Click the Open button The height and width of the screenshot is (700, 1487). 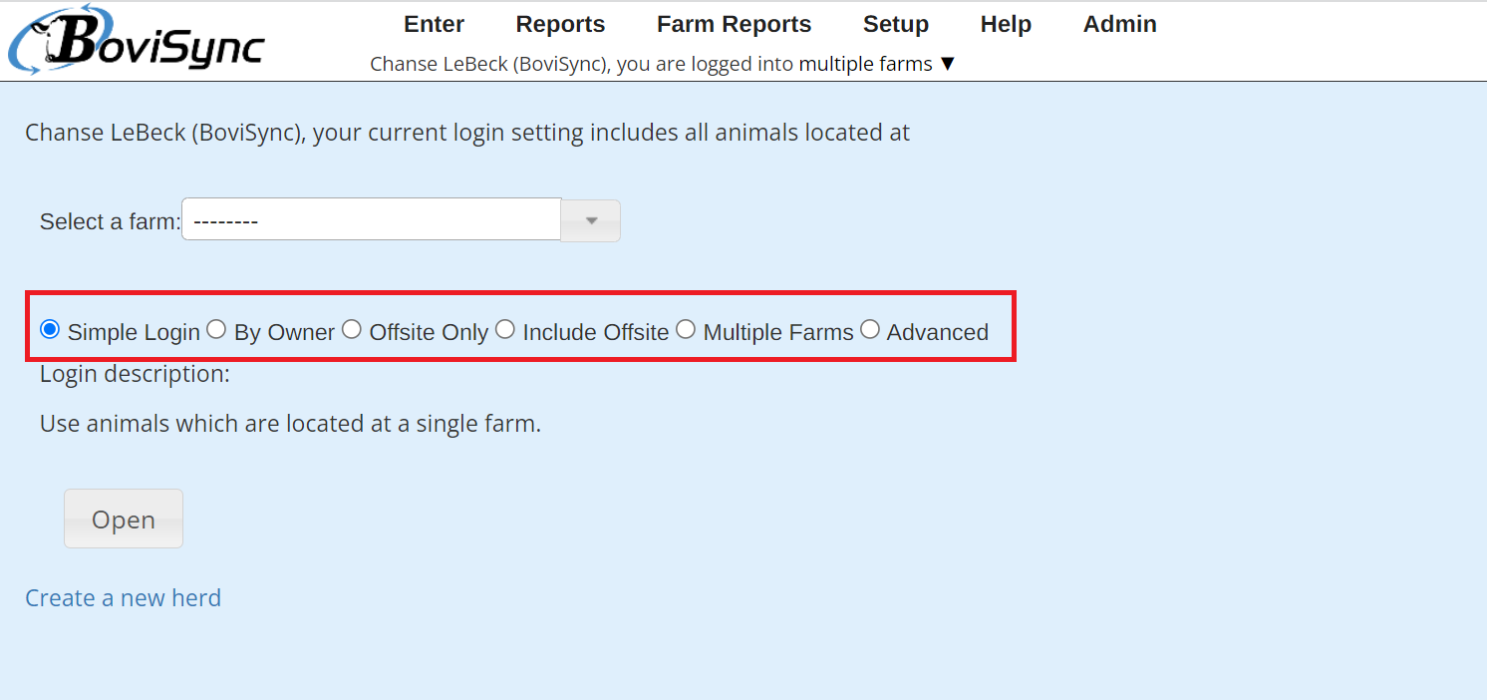124,519
